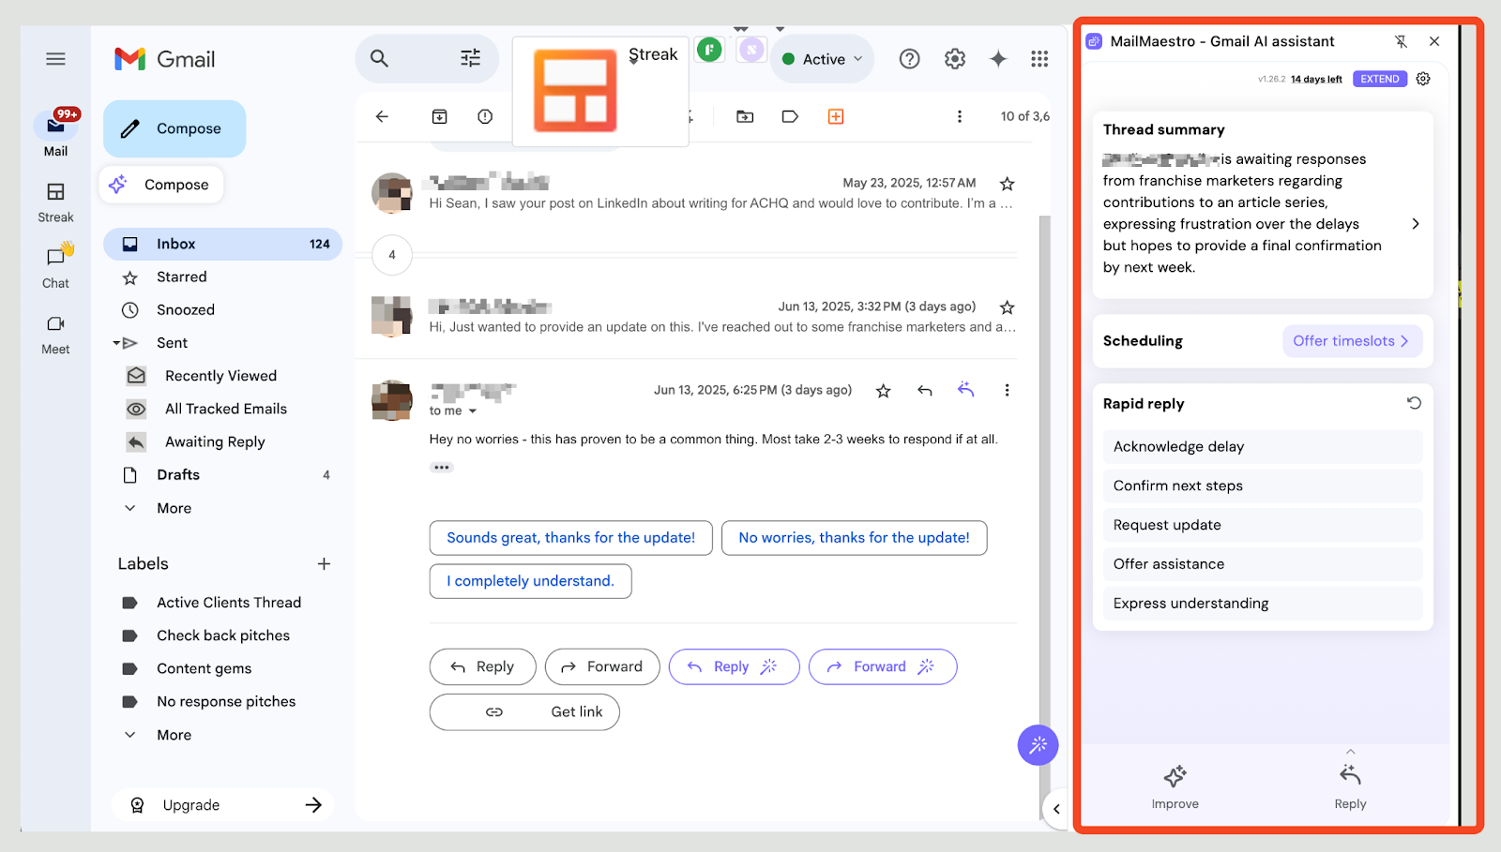Open more options for 6:25 PM message

click(x=1007, y=390)
